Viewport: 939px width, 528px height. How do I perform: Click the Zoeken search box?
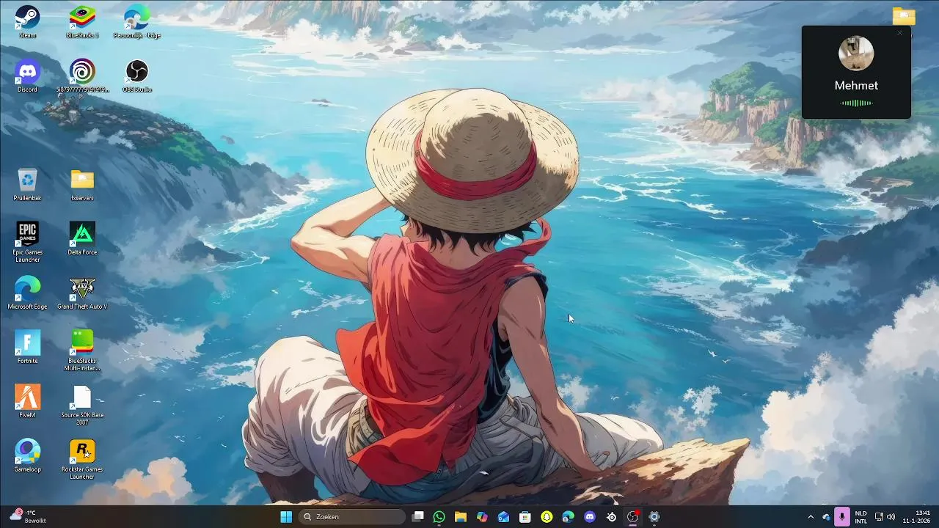[x=352, y=517]
